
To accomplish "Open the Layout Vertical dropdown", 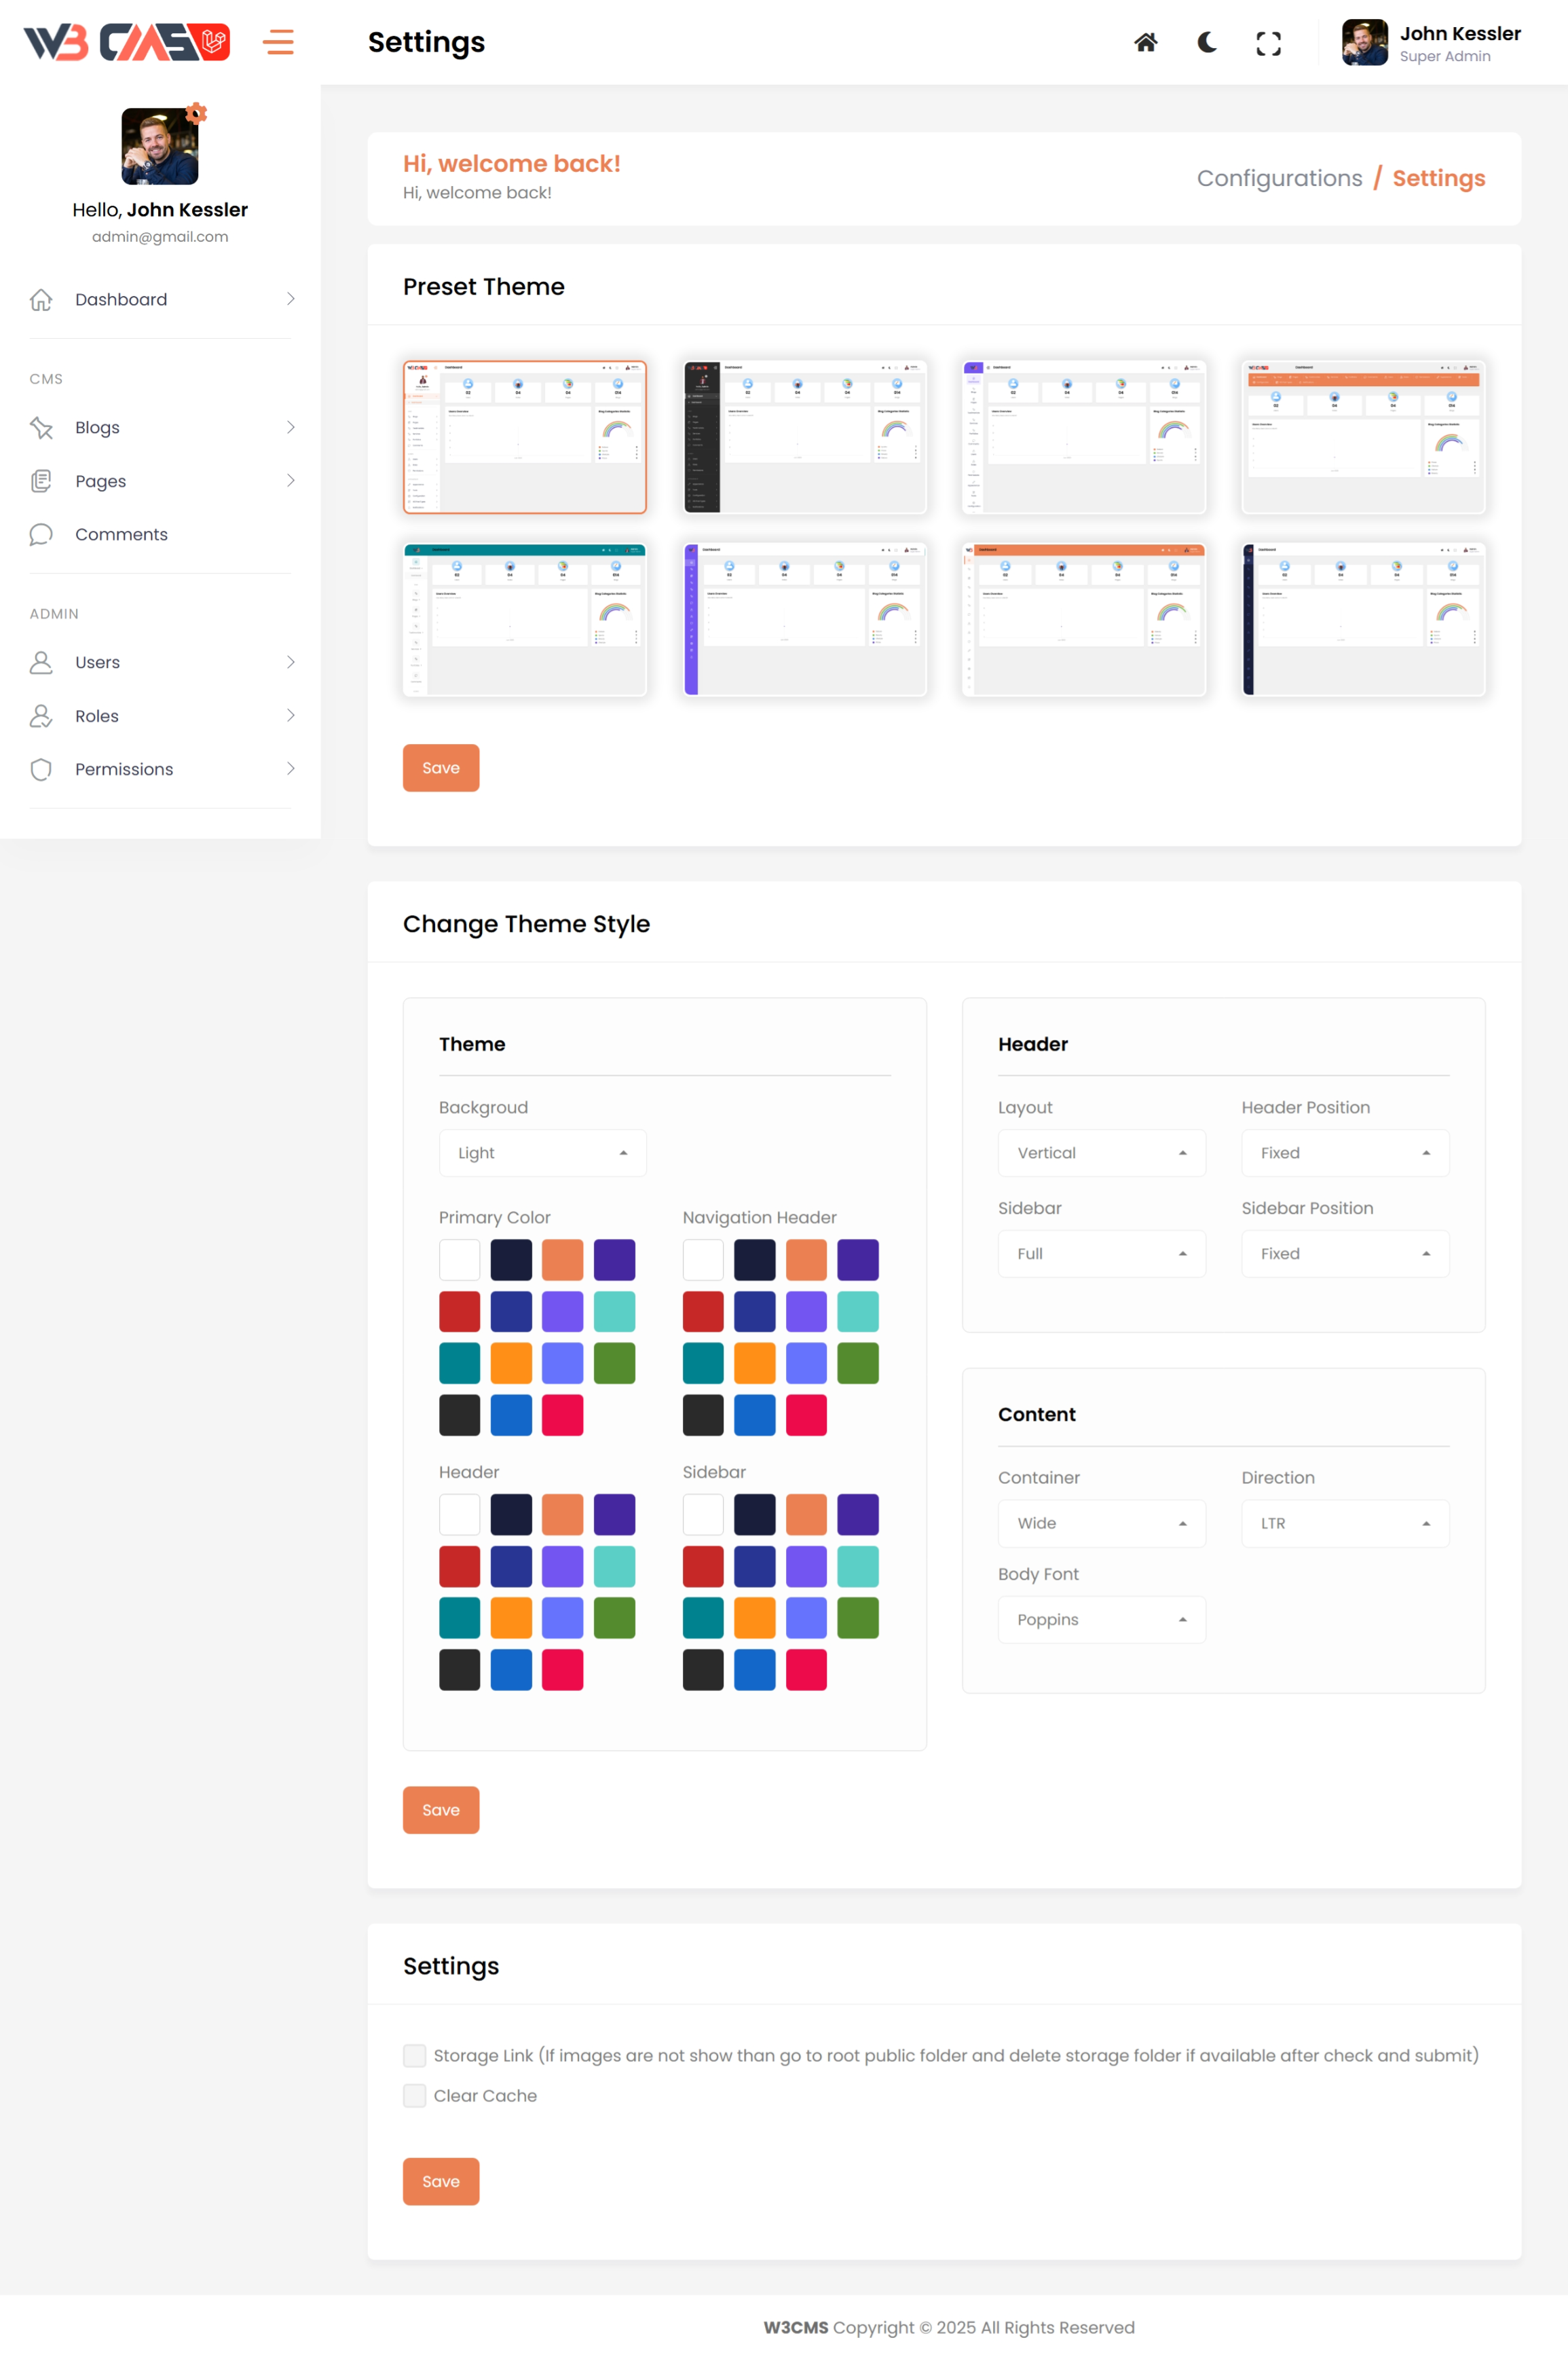I will (1101, 1153).
